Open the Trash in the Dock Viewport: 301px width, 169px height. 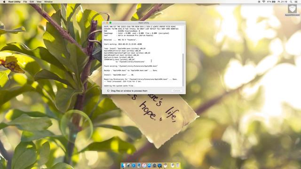178,165
